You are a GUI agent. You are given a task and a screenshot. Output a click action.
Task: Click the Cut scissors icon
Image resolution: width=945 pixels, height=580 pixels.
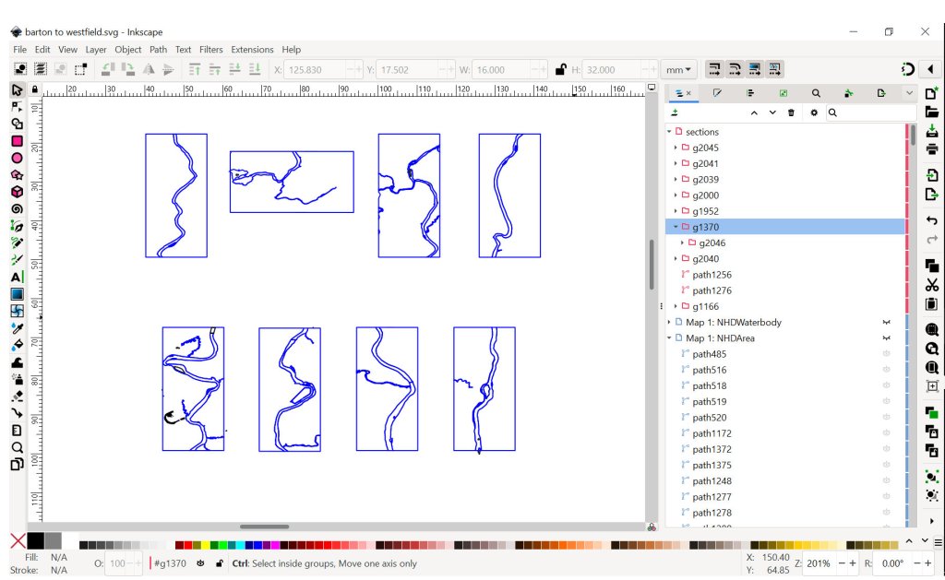[x=931, y=284]
